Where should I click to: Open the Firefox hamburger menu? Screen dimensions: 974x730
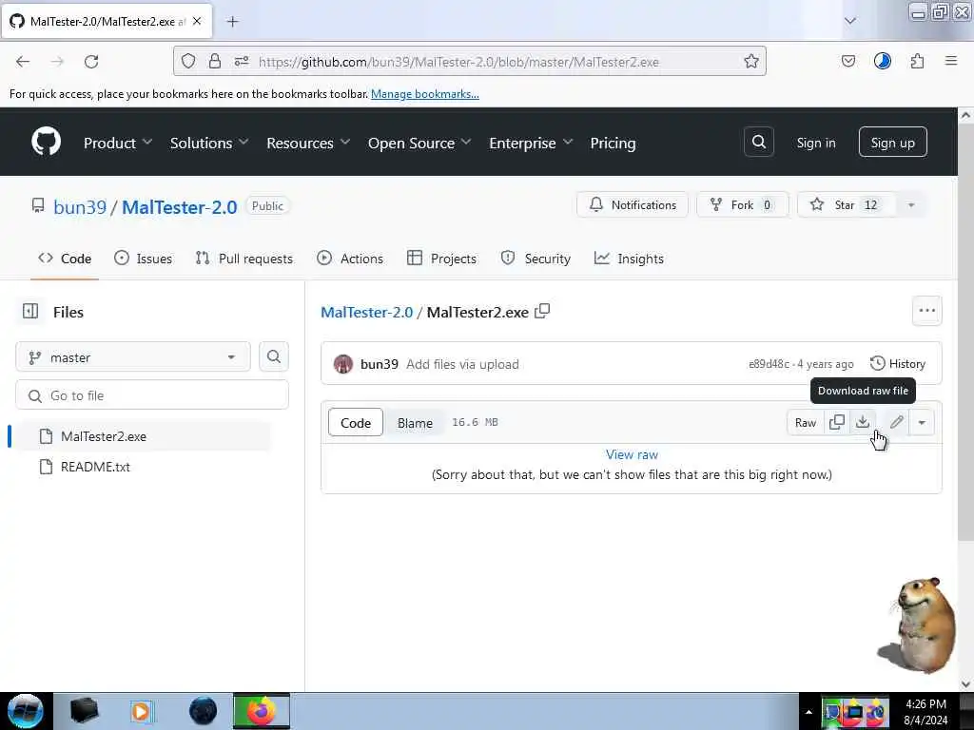[x=951, y=61]
